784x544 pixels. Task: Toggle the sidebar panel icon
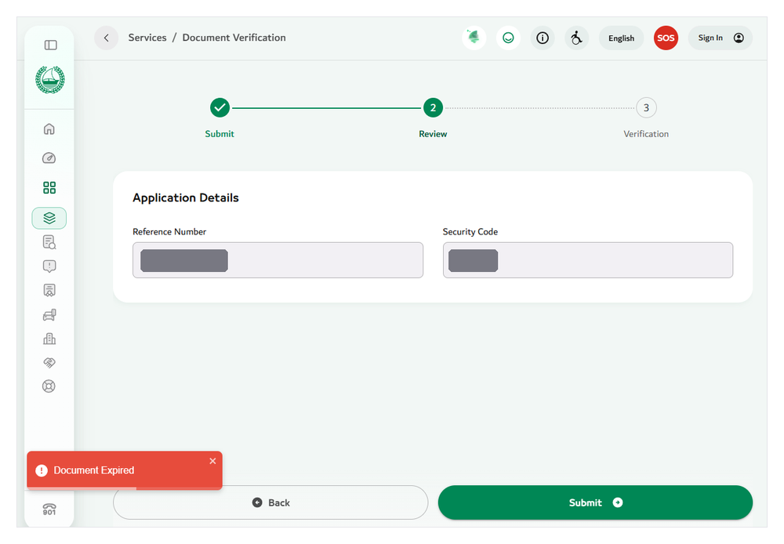click(x=50, y=45)
